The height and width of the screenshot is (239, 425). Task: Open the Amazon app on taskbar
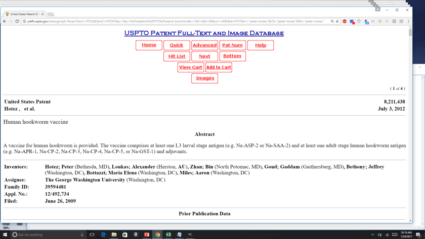coord(136,234)
